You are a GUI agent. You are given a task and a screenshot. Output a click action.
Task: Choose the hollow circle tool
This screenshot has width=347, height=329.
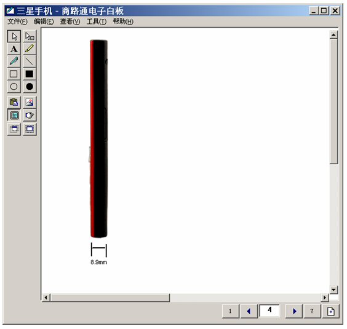14,87
